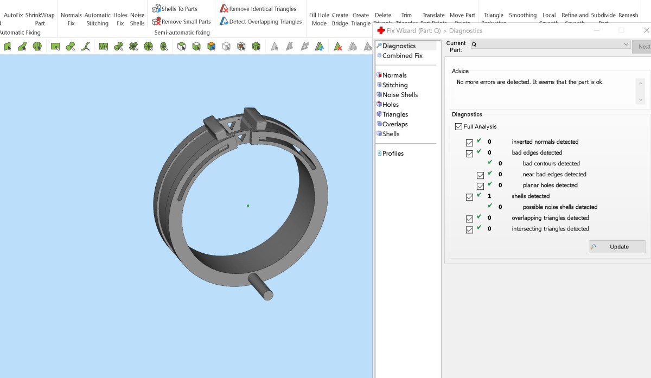Uncheck the Full Analysis checkbox
651x378 pixels.
pyautogui.click(x=459, y=127)
